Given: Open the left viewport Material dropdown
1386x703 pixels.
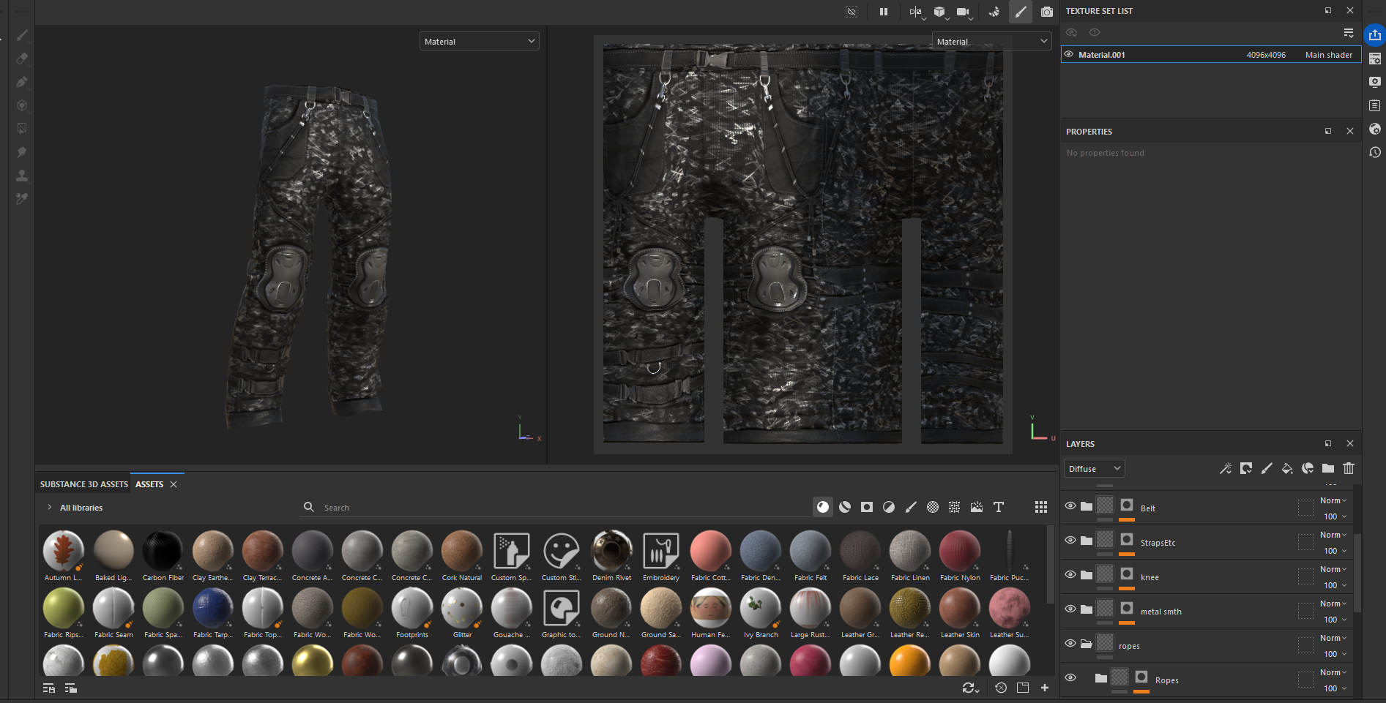Looking at the screenshot, I should [x=480, y=42].
